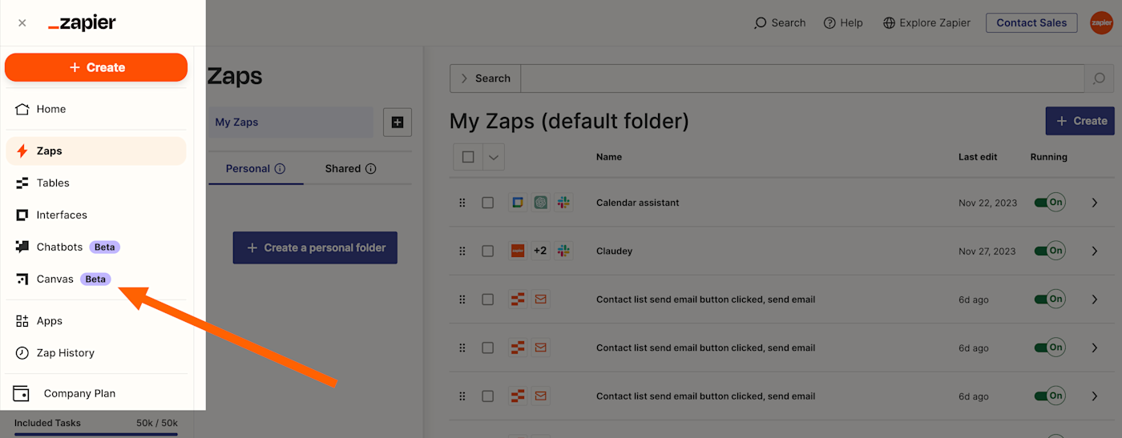The height and width of the screenshot is (438, 1122).
Task: Expand the Search filter chevron
Action: tap(463, 78)
